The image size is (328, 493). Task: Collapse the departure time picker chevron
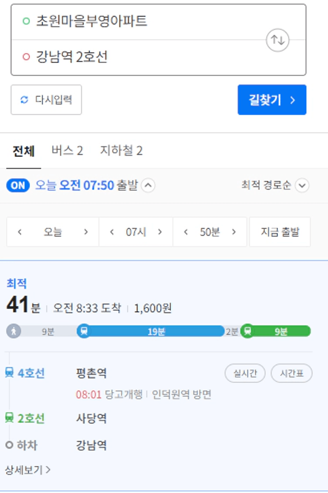[x=148, y=185]
